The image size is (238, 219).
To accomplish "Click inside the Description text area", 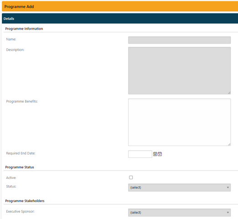I will pyautogui.click(x=179, y=71).
